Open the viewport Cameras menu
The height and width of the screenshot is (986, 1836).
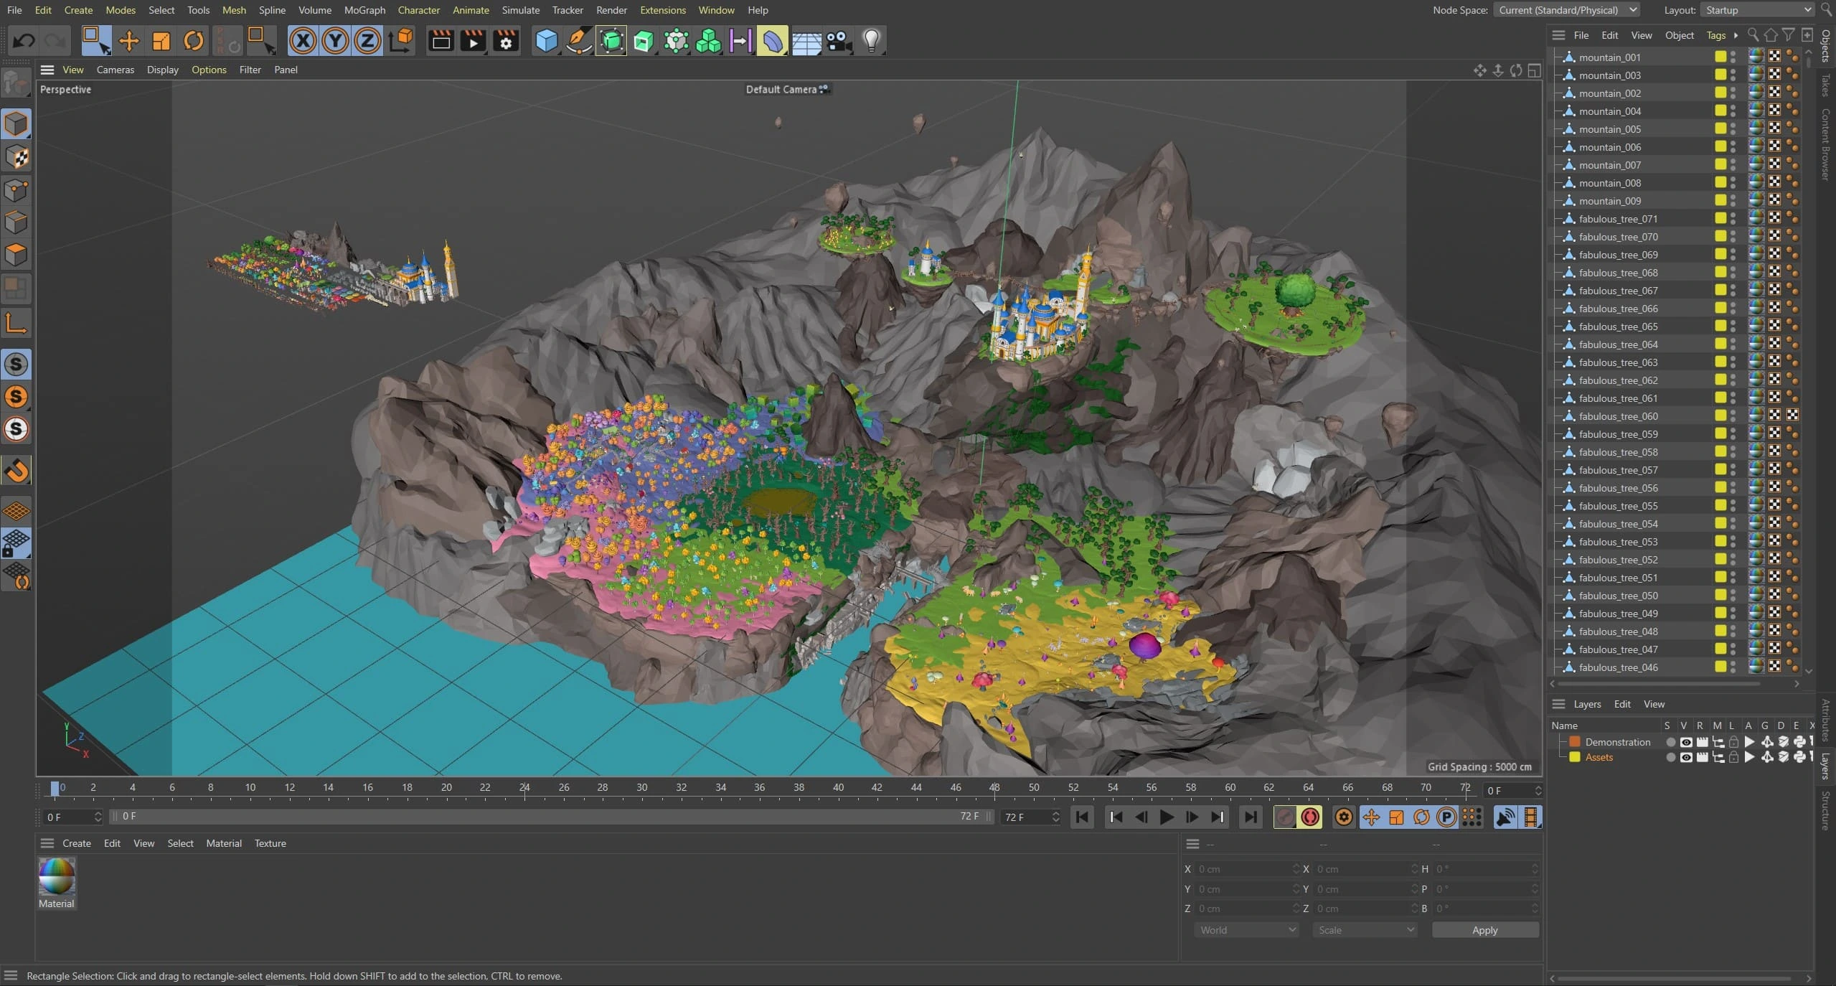coord(115,70)
